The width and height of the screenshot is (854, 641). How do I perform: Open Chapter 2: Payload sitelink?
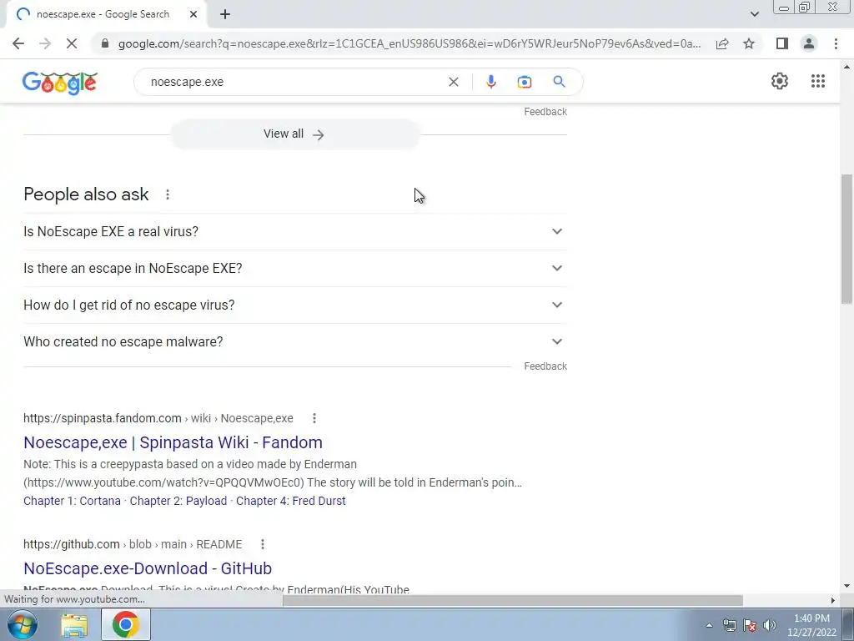coord(178,501)
